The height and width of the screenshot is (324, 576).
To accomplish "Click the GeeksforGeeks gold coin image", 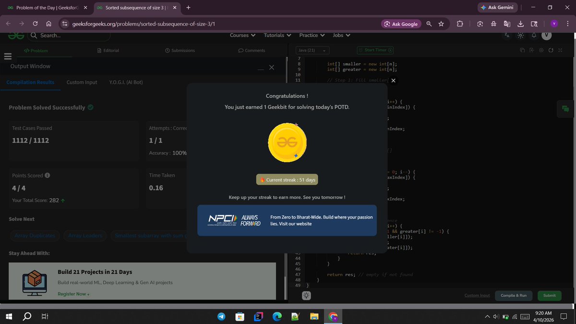I will click(x=287, y=142).
